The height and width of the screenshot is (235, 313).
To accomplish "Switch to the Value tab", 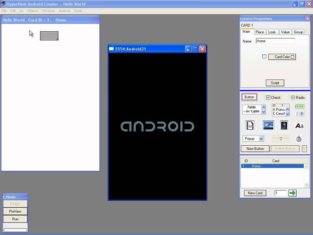I will pos(285,32).
